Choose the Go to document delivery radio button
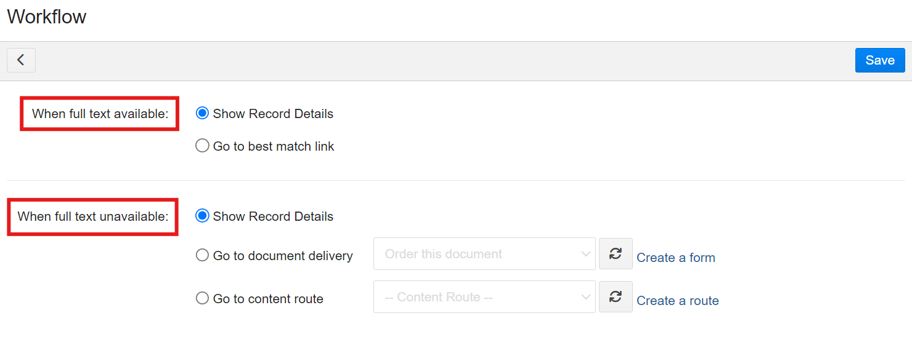 (202, 255)
